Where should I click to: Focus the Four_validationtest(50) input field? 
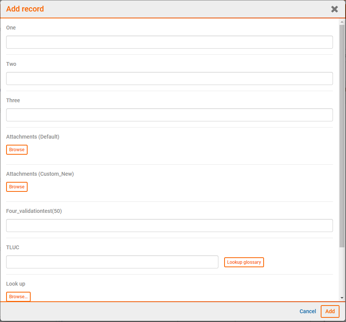point(169,226)
